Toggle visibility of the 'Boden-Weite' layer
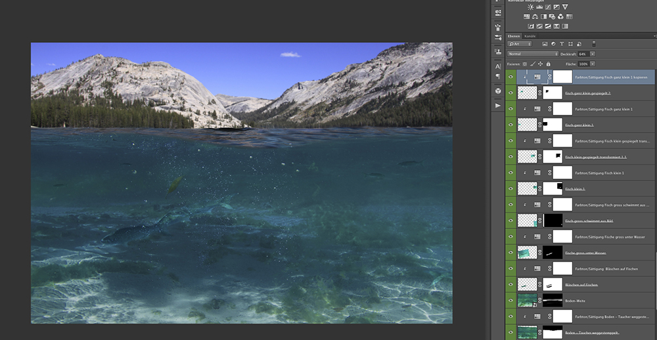 pyautogui.click(x=510, y=300)
